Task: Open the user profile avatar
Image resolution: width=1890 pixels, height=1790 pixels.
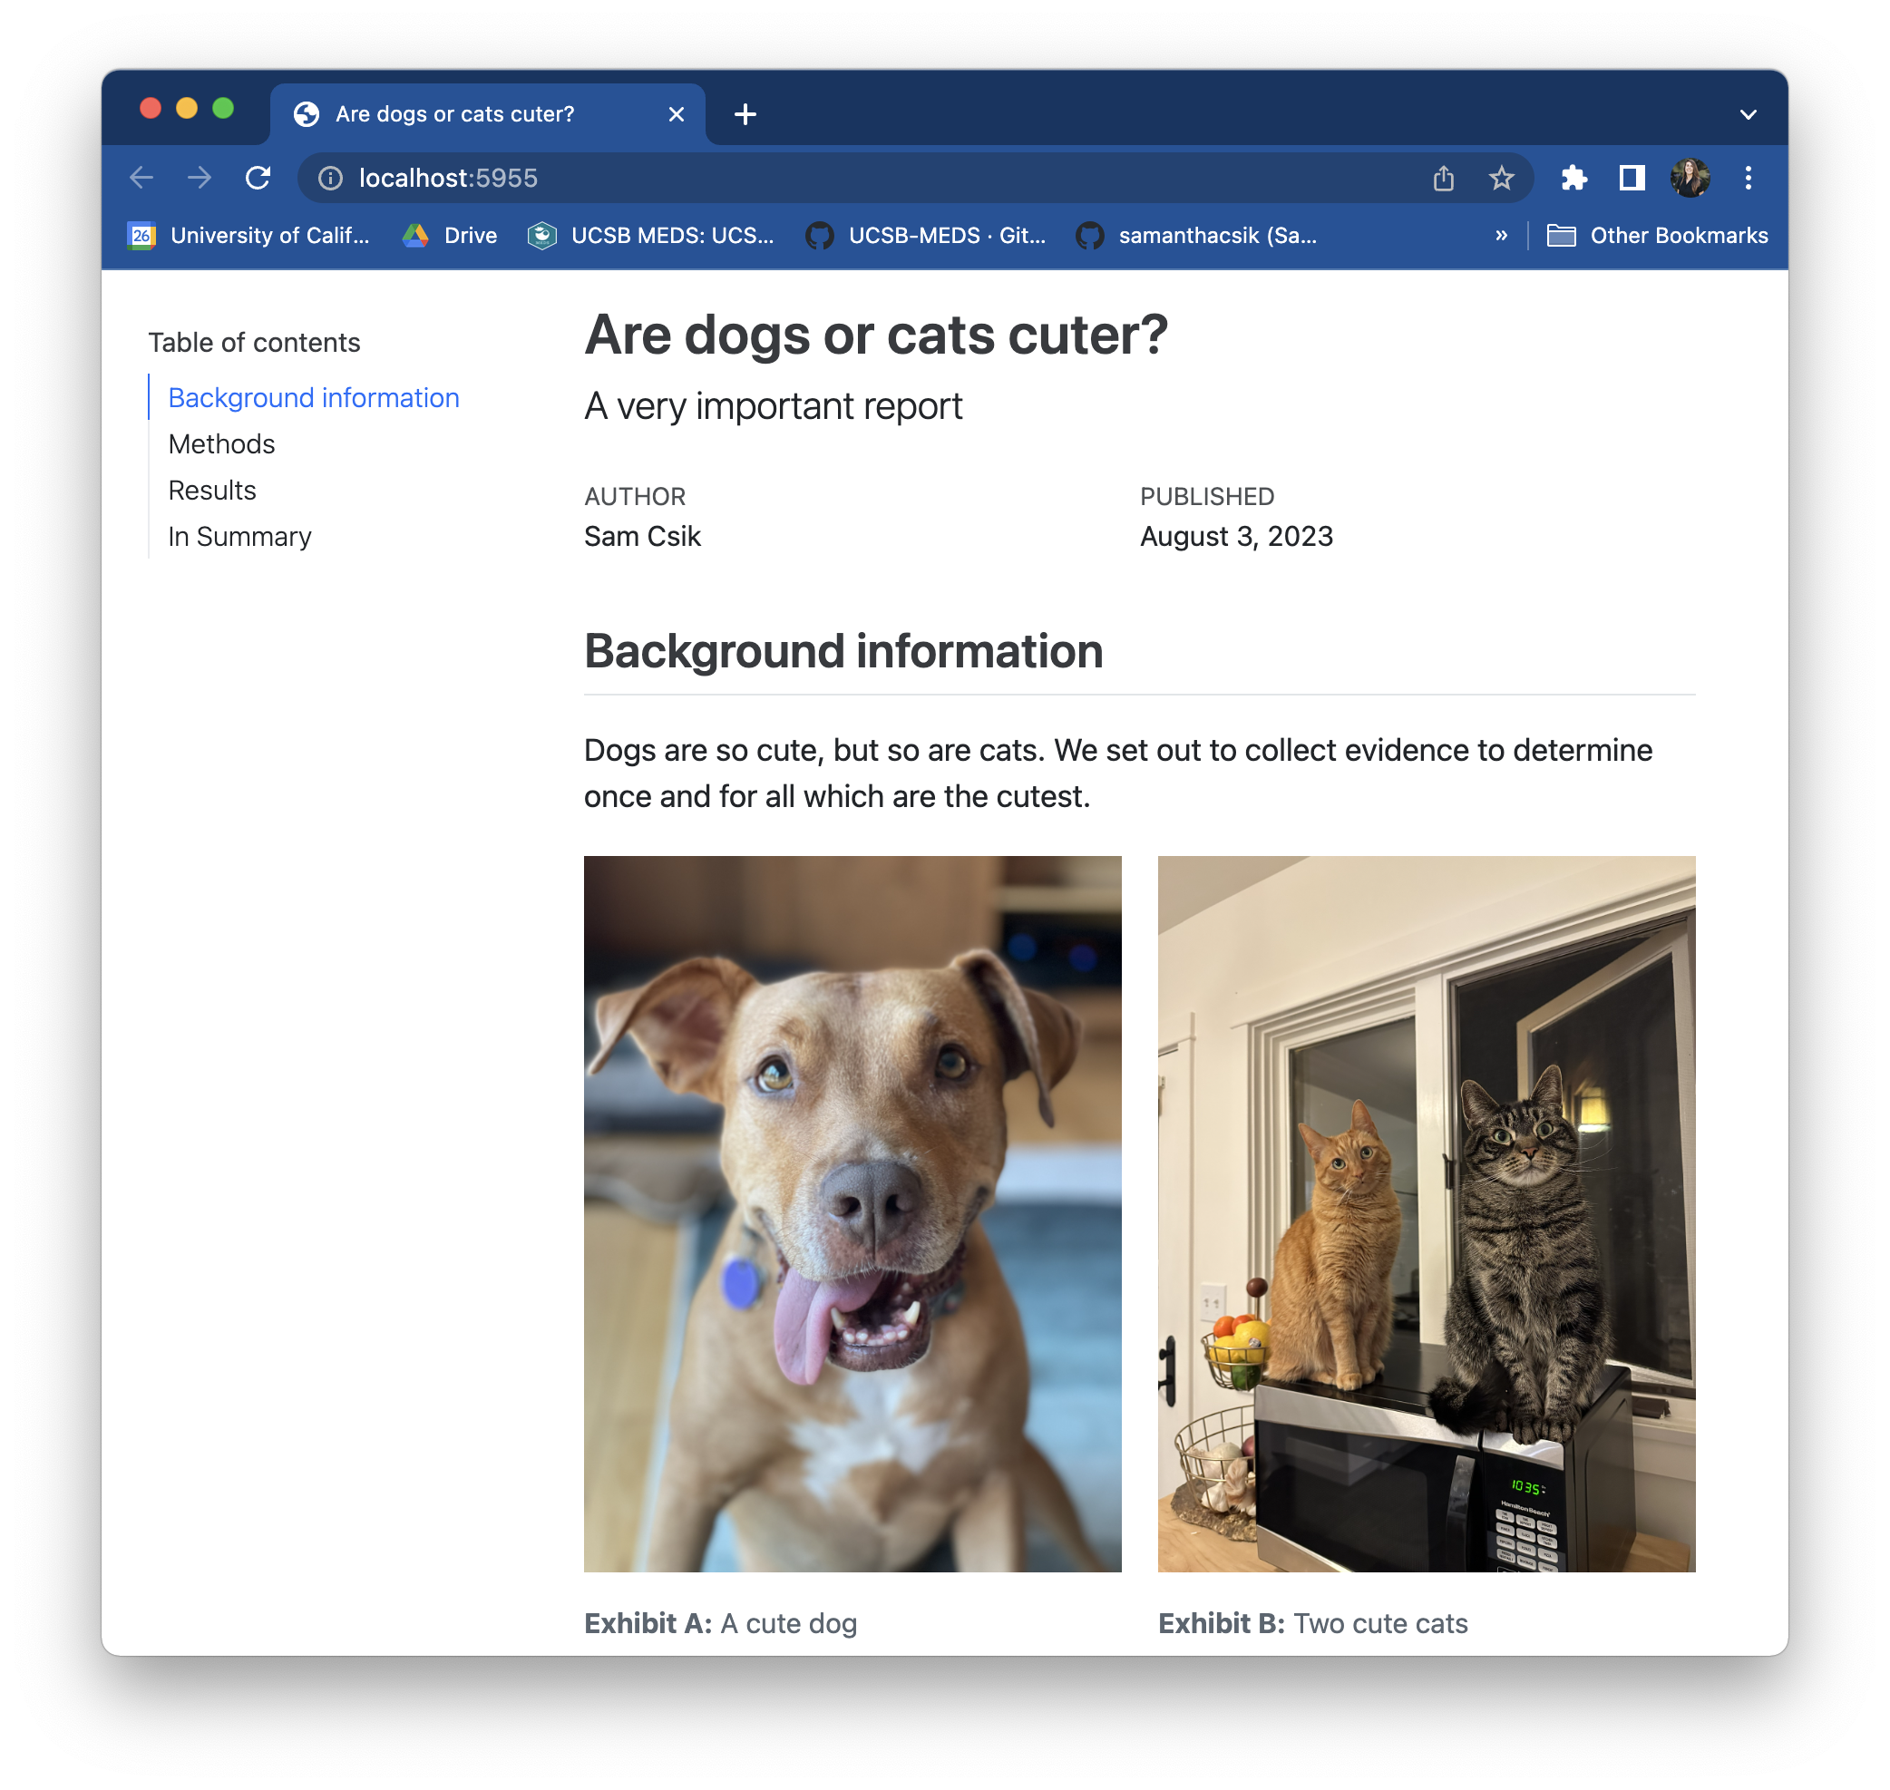Action: tap(1690, 179)
